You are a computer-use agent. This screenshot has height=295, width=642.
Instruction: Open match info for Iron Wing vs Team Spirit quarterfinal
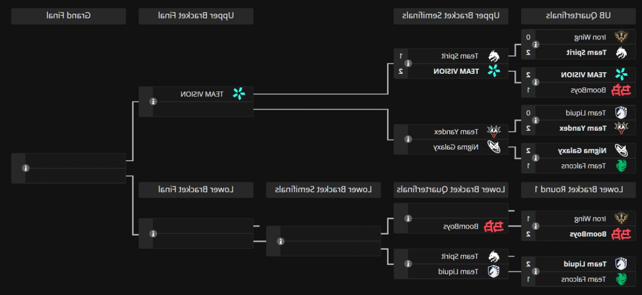(x=535, y=45)
